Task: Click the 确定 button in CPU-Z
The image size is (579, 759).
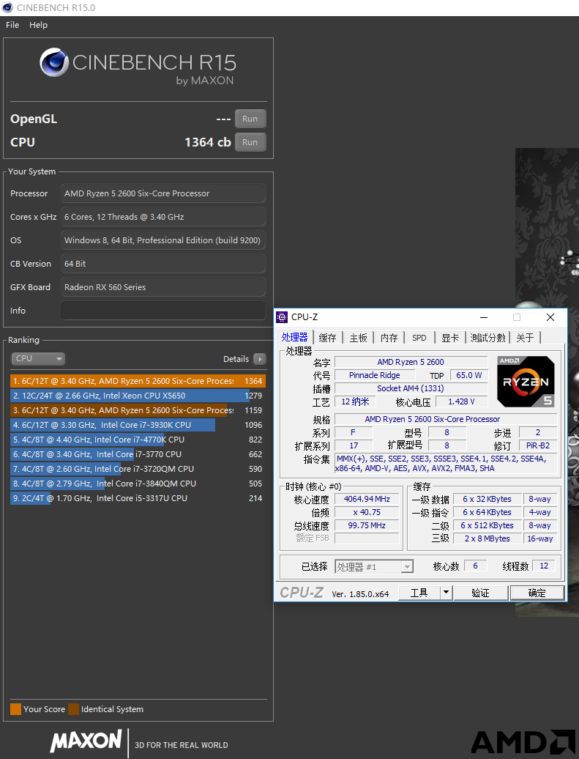Action: [x=537, y=593]
